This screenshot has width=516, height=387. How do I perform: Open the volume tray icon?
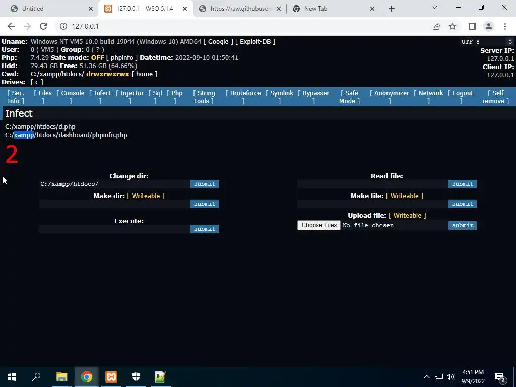tap(450, 377)
